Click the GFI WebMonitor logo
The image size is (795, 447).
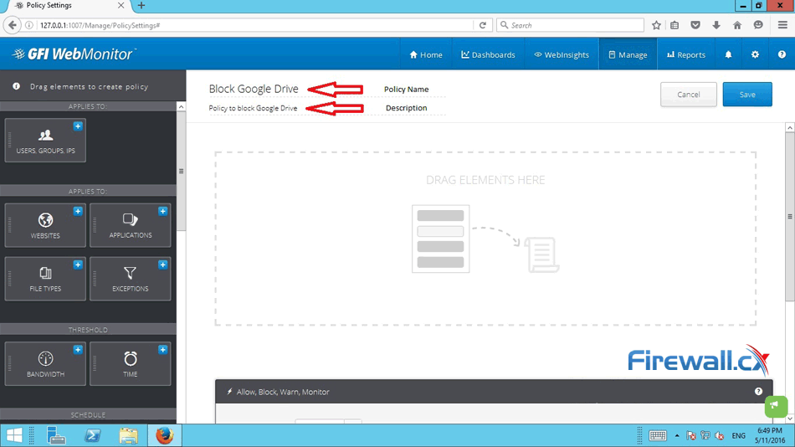point(74,54)
